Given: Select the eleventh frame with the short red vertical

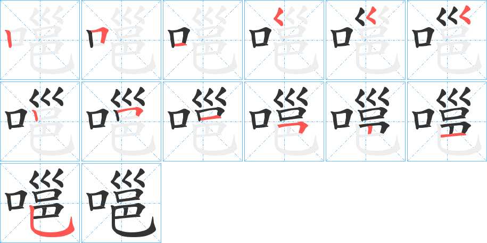Looking at the screenshot, I should point(366,122).
